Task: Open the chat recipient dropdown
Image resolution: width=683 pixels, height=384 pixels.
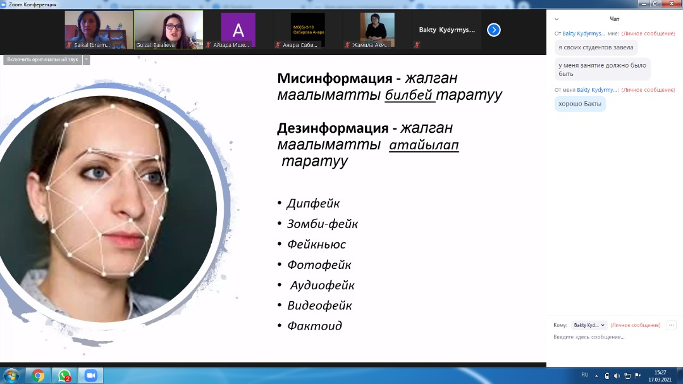Action: [x=589, y=325]
